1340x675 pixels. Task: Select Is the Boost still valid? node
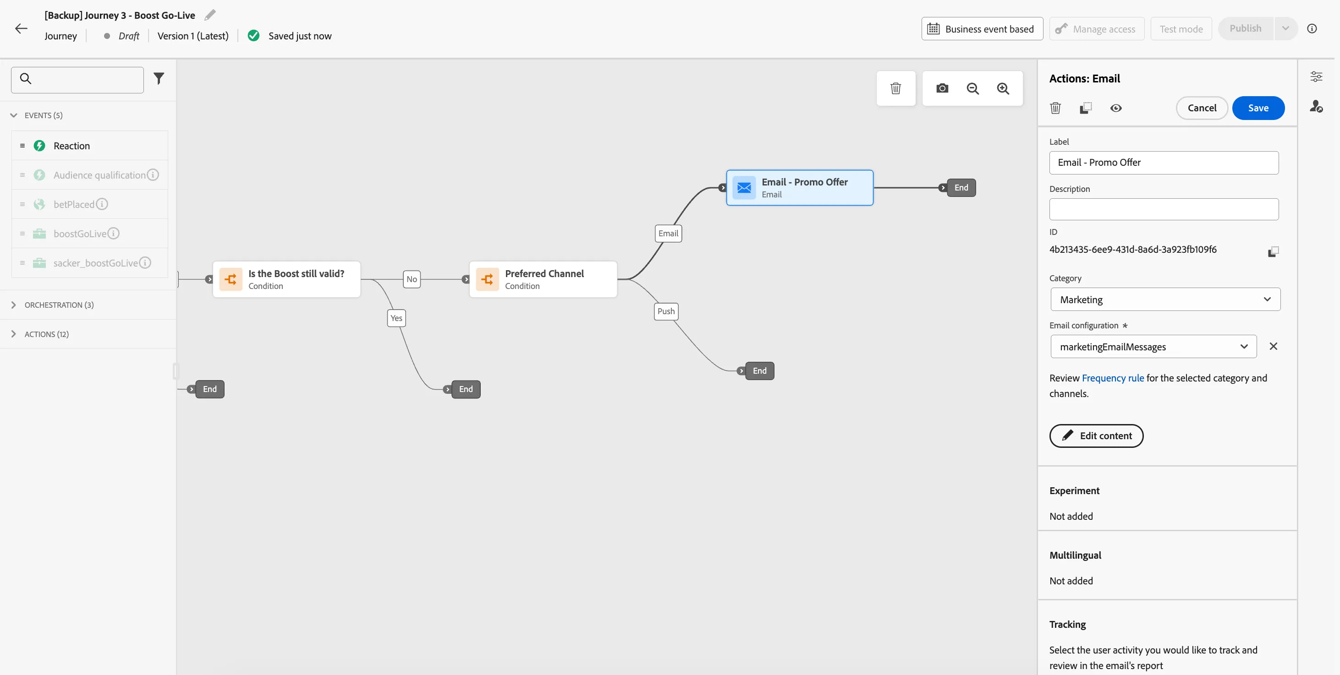tap(286, 279)
